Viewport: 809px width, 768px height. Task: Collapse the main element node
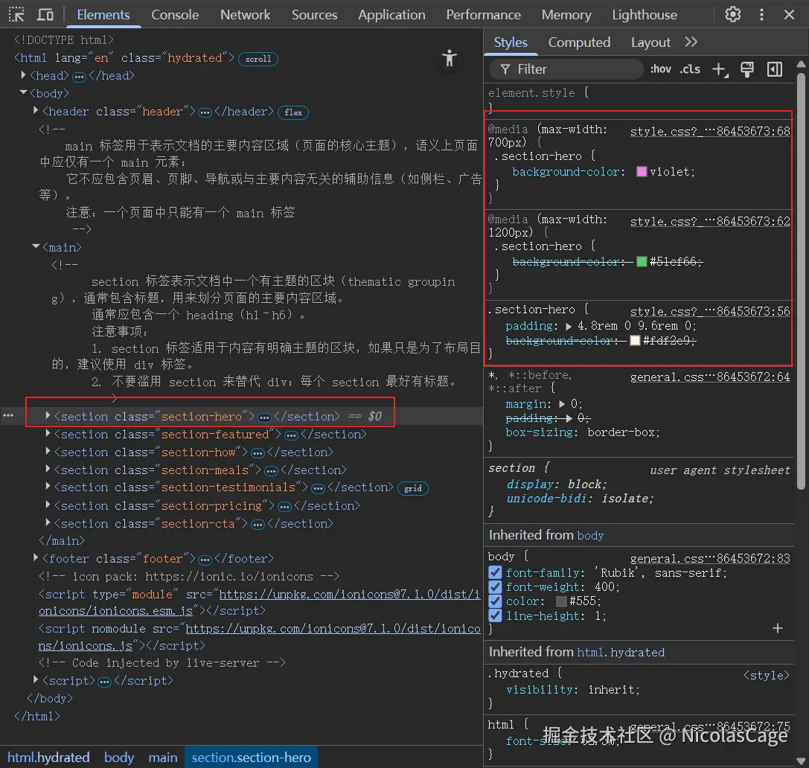[x=36, y=246]
